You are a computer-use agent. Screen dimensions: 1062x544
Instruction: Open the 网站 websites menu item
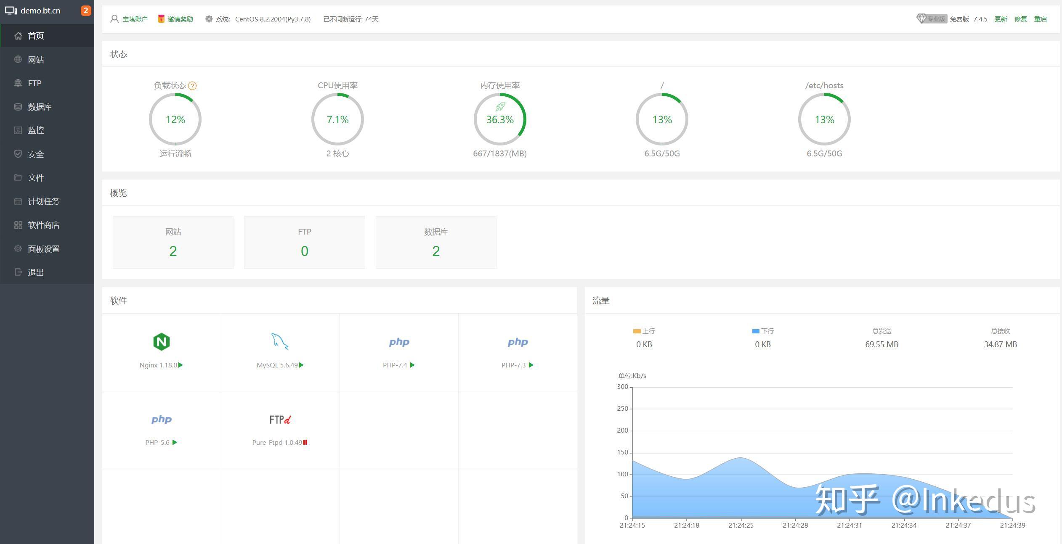point(47,60)
